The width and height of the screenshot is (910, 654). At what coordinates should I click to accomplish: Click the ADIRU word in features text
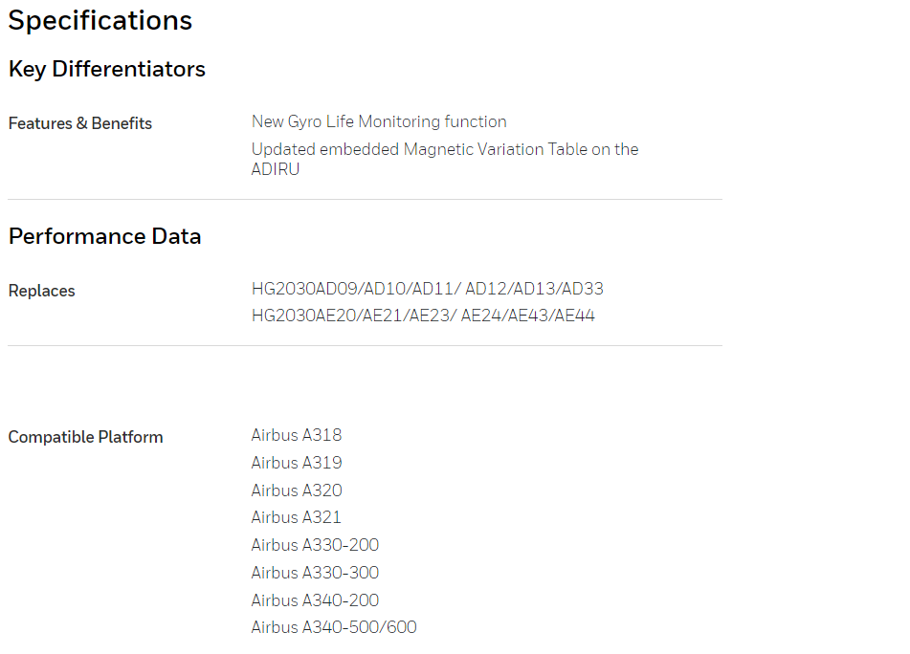click(x=275, y=169)
